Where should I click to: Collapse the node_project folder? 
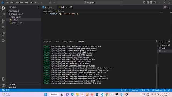pyautogui.click(x=24, y=17)
